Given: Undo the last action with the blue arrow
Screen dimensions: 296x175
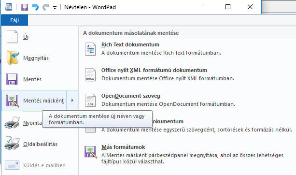Looking at the screenshot, I should [x=35, y=7].
